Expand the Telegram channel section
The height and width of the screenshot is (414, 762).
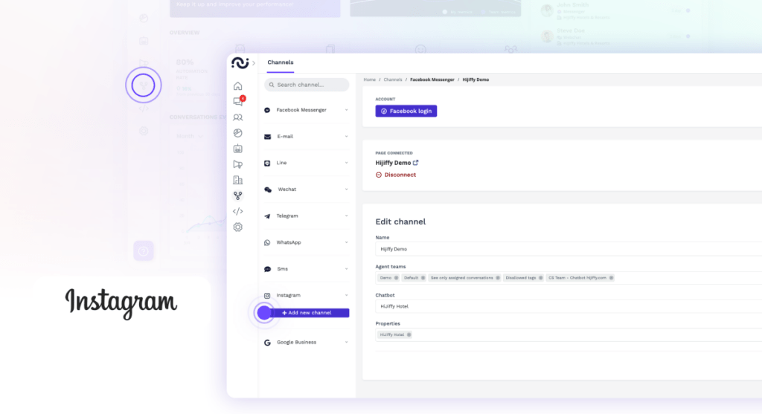pyautogui.click(x=346, y=216)
